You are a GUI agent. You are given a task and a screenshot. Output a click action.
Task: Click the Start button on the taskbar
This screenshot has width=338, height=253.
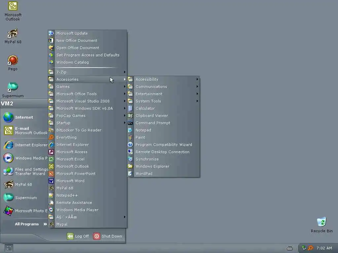pos(9,248)
